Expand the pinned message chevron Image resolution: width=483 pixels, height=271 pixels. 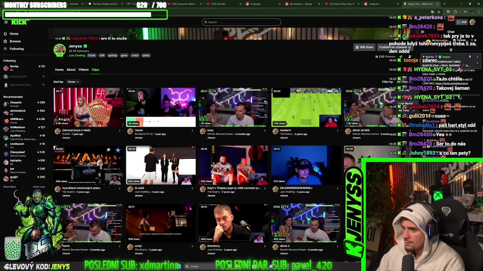click(477, 63)
